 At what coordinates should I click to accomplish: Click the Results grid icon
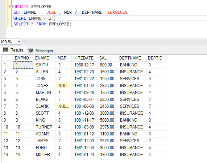(x=5, y=50)
